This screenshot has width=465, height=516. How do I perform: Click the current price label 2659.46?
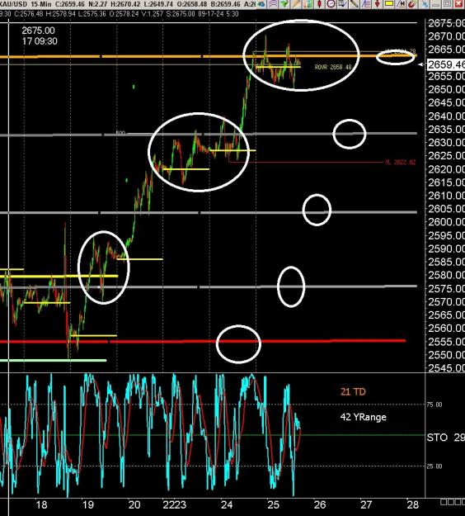coord(446,64)
